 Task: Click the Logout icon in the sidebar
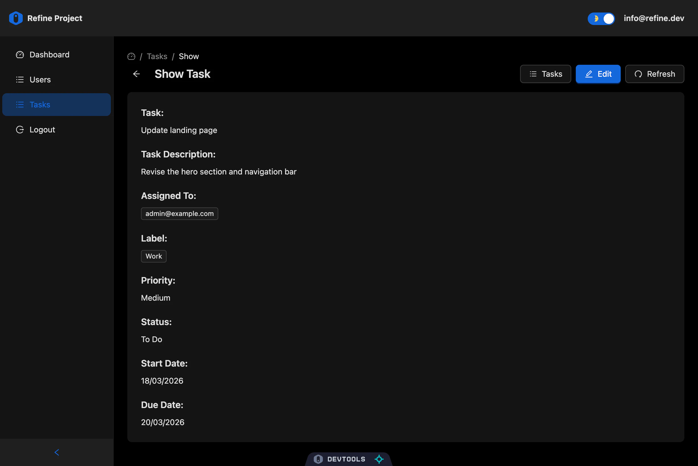(x=20, y=130)
